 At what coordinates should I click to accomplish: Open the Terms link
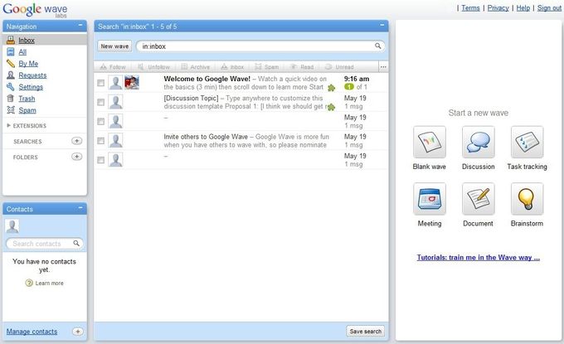point(470,8)
